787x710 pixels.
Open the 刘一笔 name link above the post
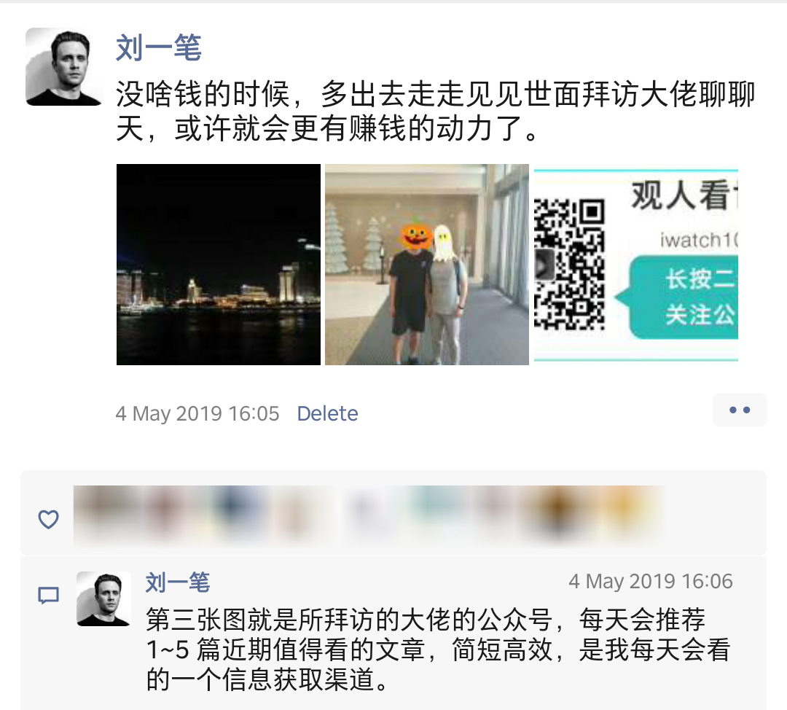159,47
